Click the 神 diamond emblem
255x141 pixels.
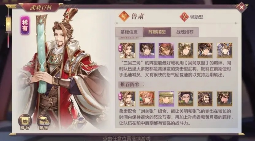click(x=124, y=16)
